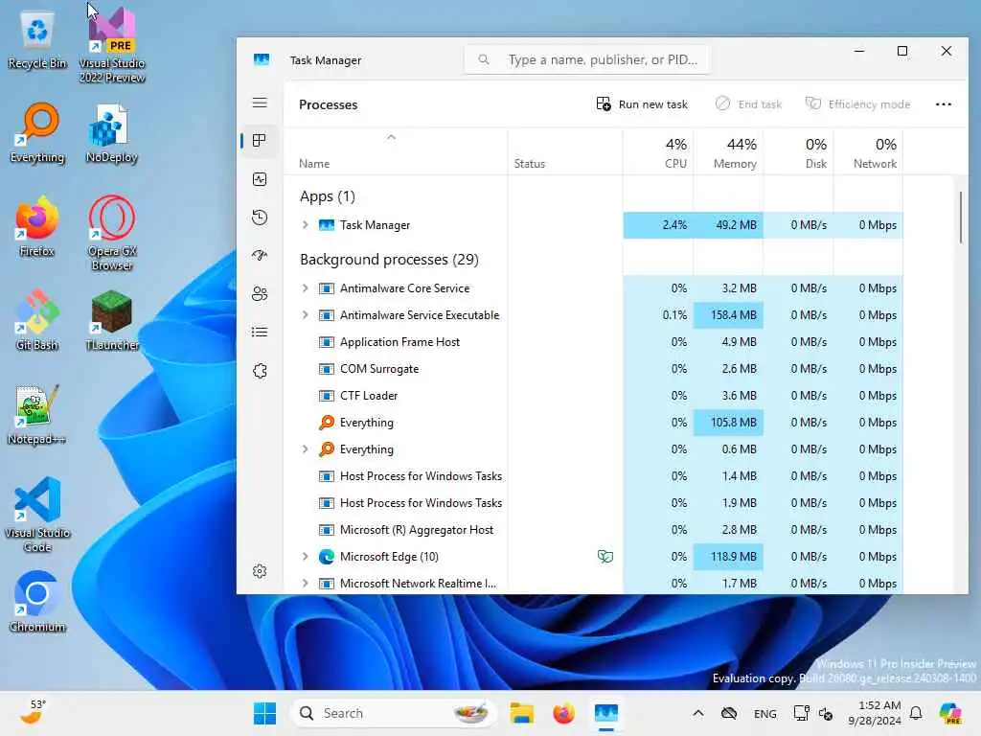
Task: Open the Startup apps page icon
Action: point(260,255)
